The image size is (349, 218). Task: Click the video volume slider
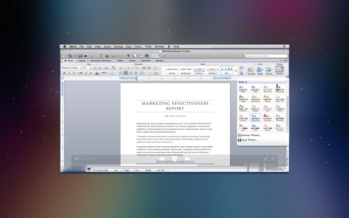(86, 159)
